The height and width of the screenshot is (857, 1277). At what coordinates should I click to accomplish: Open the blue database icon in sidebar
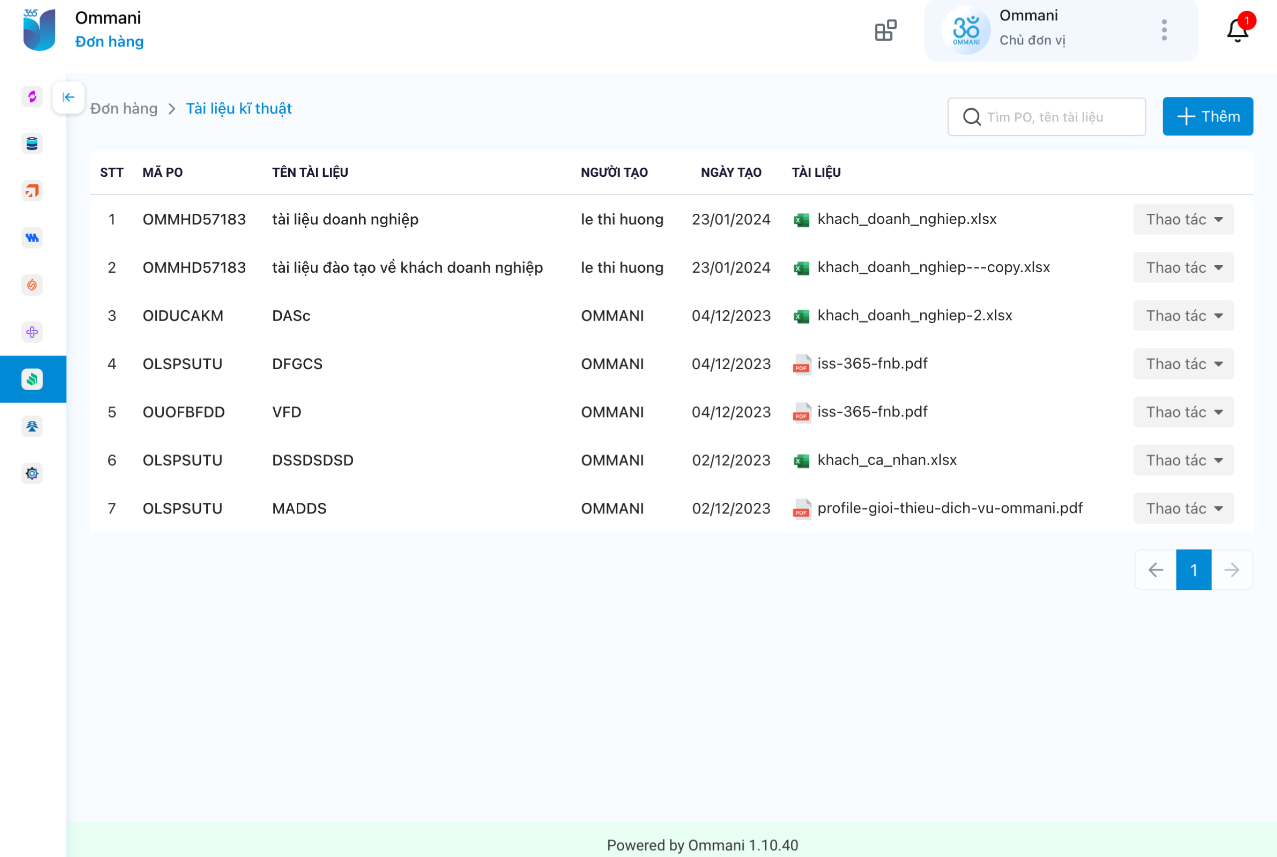click(x=32, y=144)
